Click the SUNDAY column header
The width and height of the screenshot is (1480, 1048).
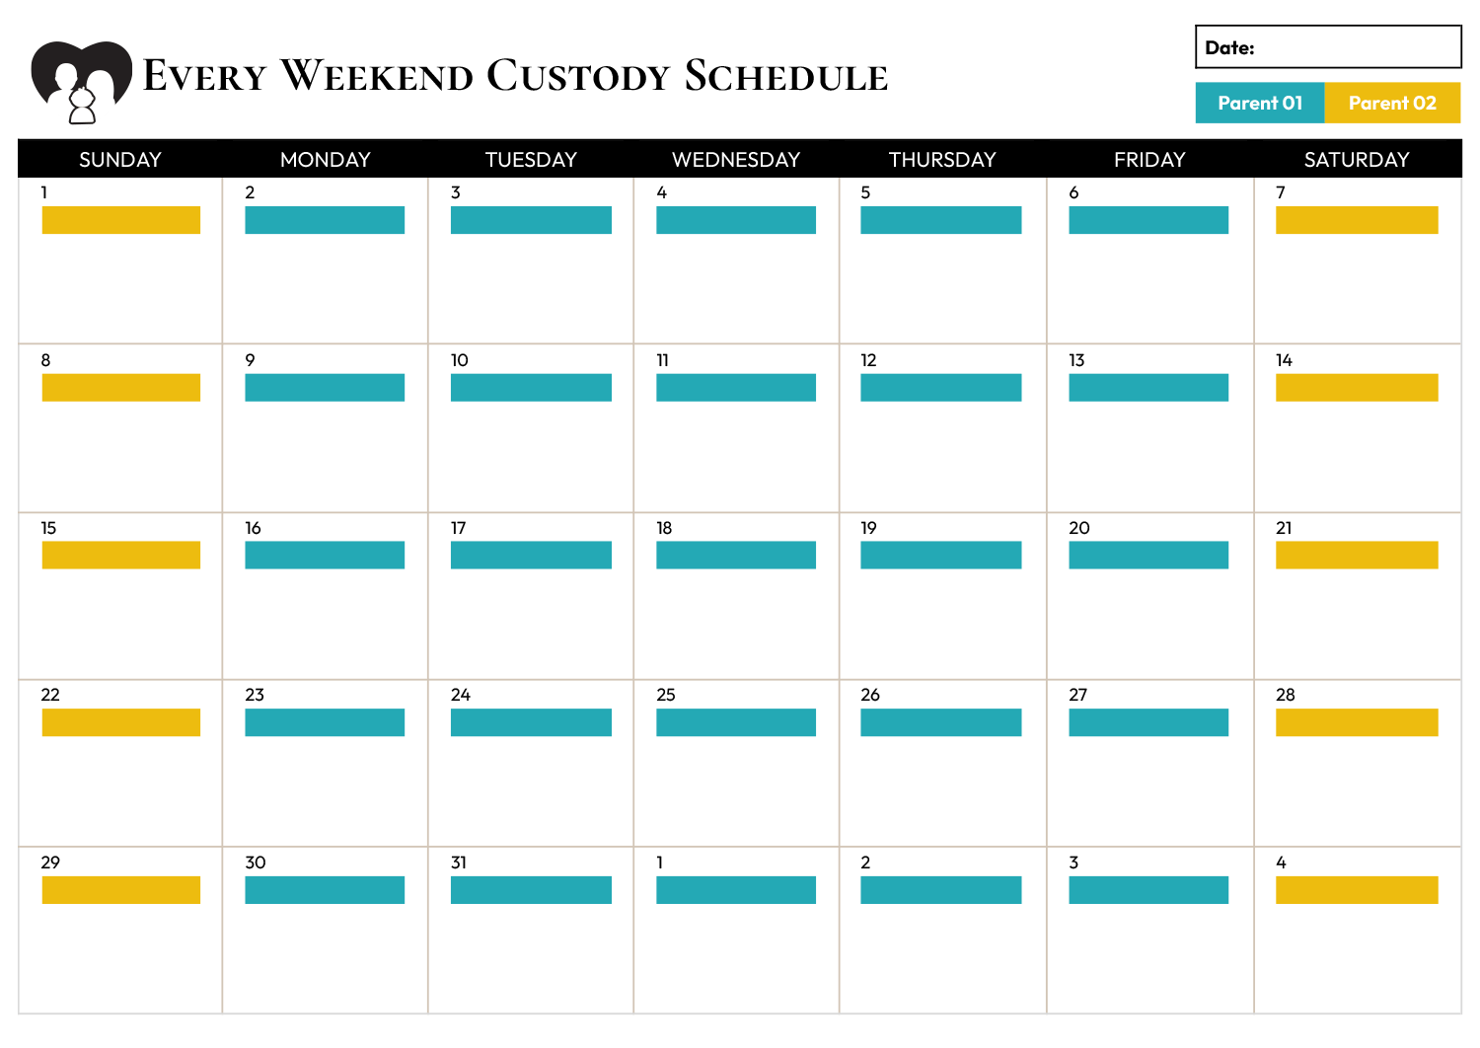coord(120,160)
